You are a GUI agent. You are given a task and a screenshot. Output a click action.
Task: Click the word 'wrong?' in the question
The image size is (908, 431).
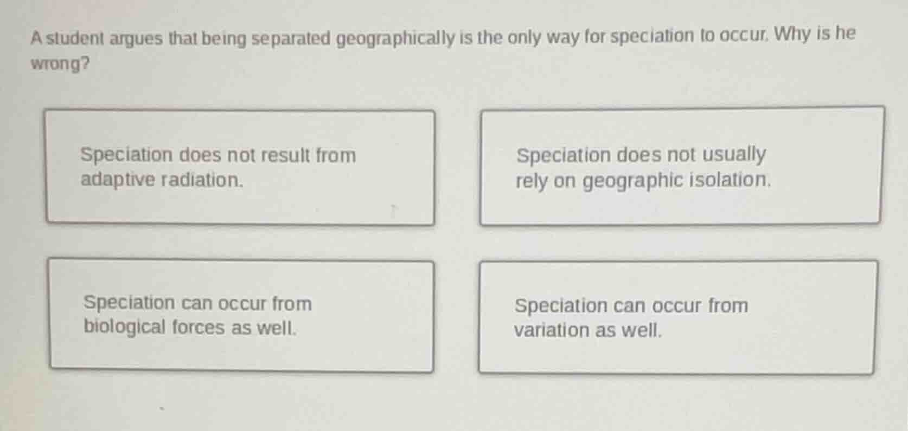(59, 65)
